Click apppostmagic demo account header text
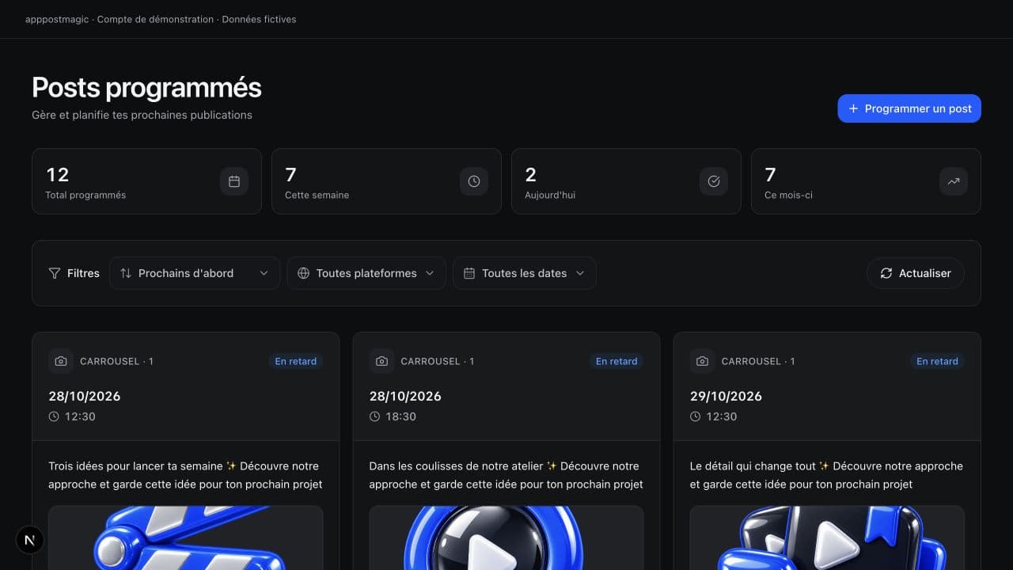 click(161, 19)
